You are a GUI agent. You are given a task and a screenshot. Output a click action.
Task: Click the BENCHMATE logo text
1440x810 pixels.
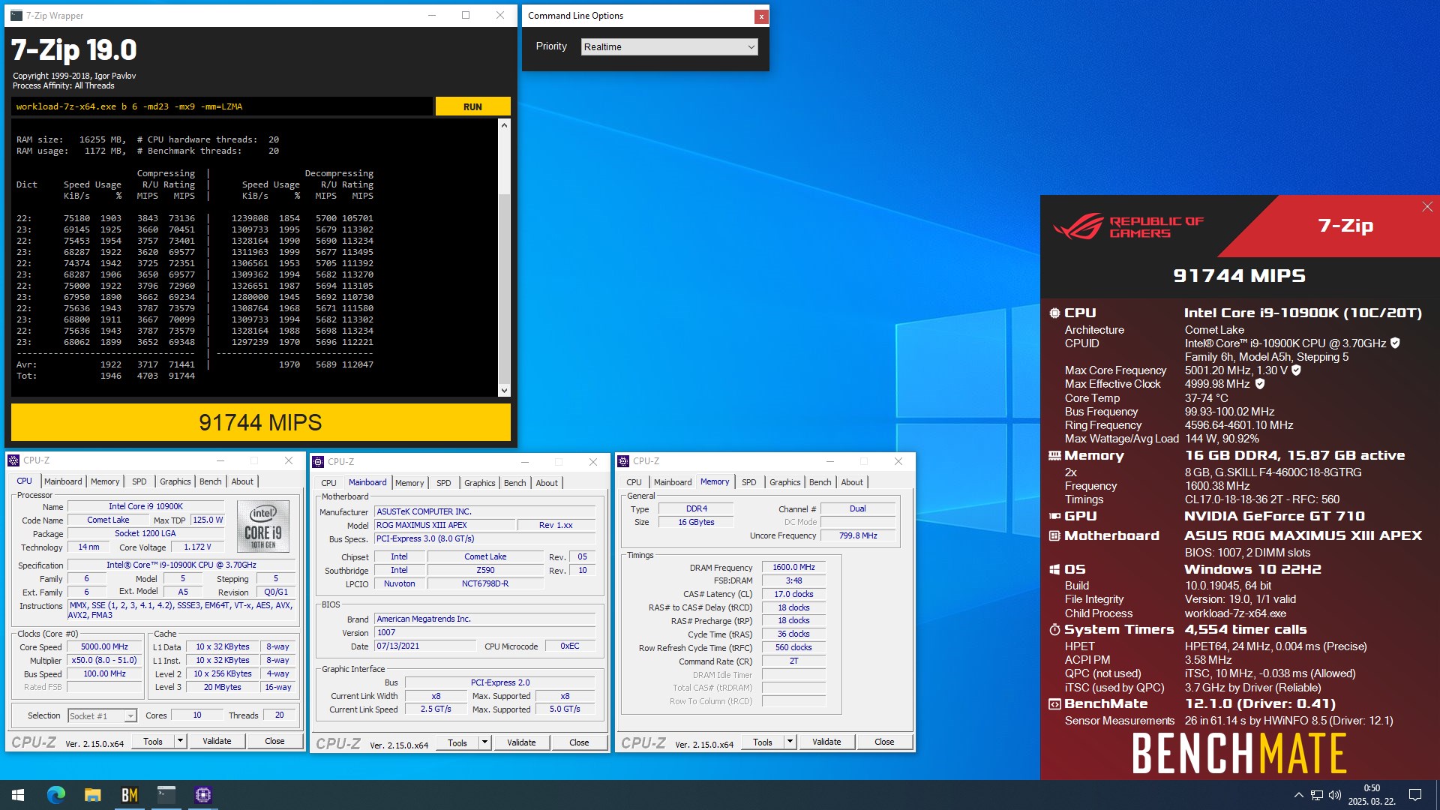tap(1240, 754)
